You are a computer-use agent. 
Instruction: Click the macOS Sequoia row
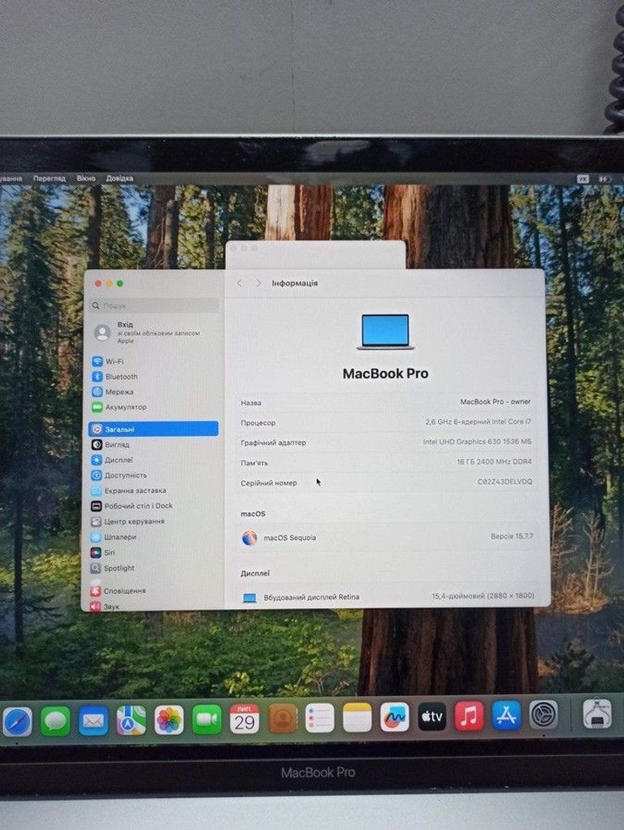[x=388, y=538]
